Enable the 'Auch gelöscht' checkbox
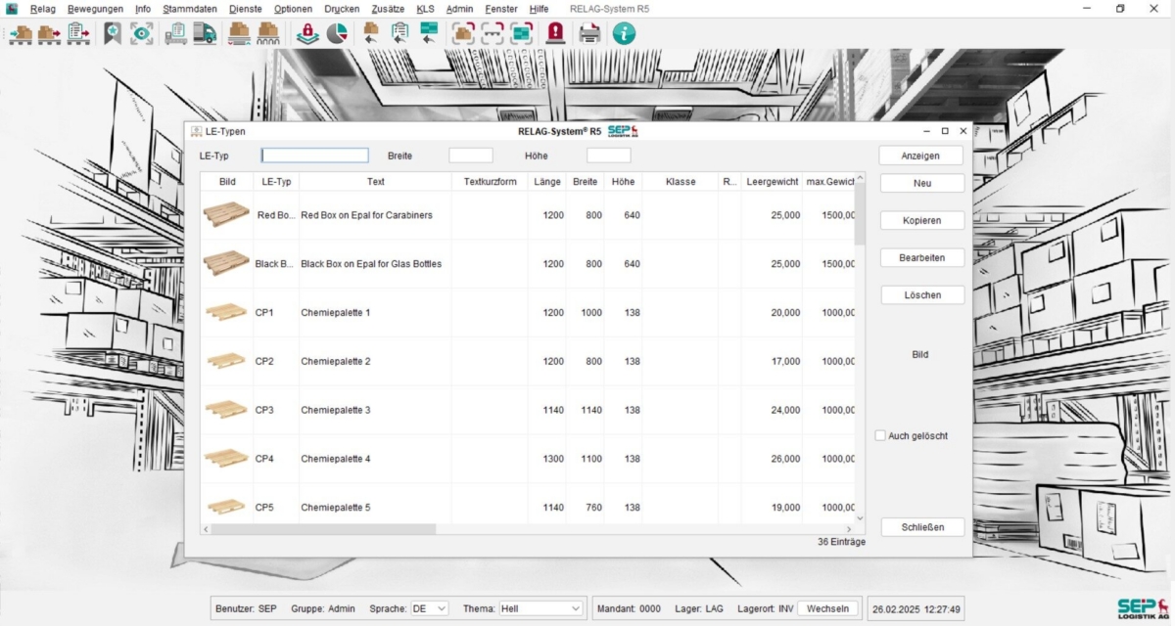 pos(880,435)
